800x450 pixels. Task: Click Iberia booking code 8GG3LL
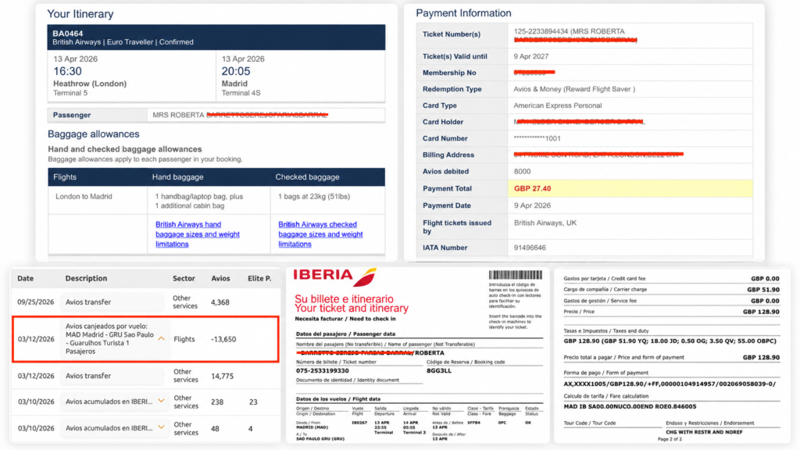[x=439, y=371]
